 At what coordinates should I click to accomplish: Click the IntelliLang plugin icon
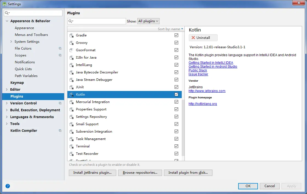coord(72,65)
